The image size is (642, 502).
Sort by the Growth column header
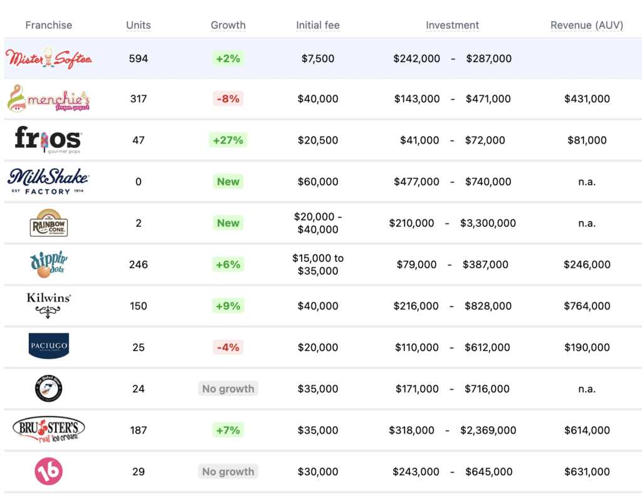point(228,25)
